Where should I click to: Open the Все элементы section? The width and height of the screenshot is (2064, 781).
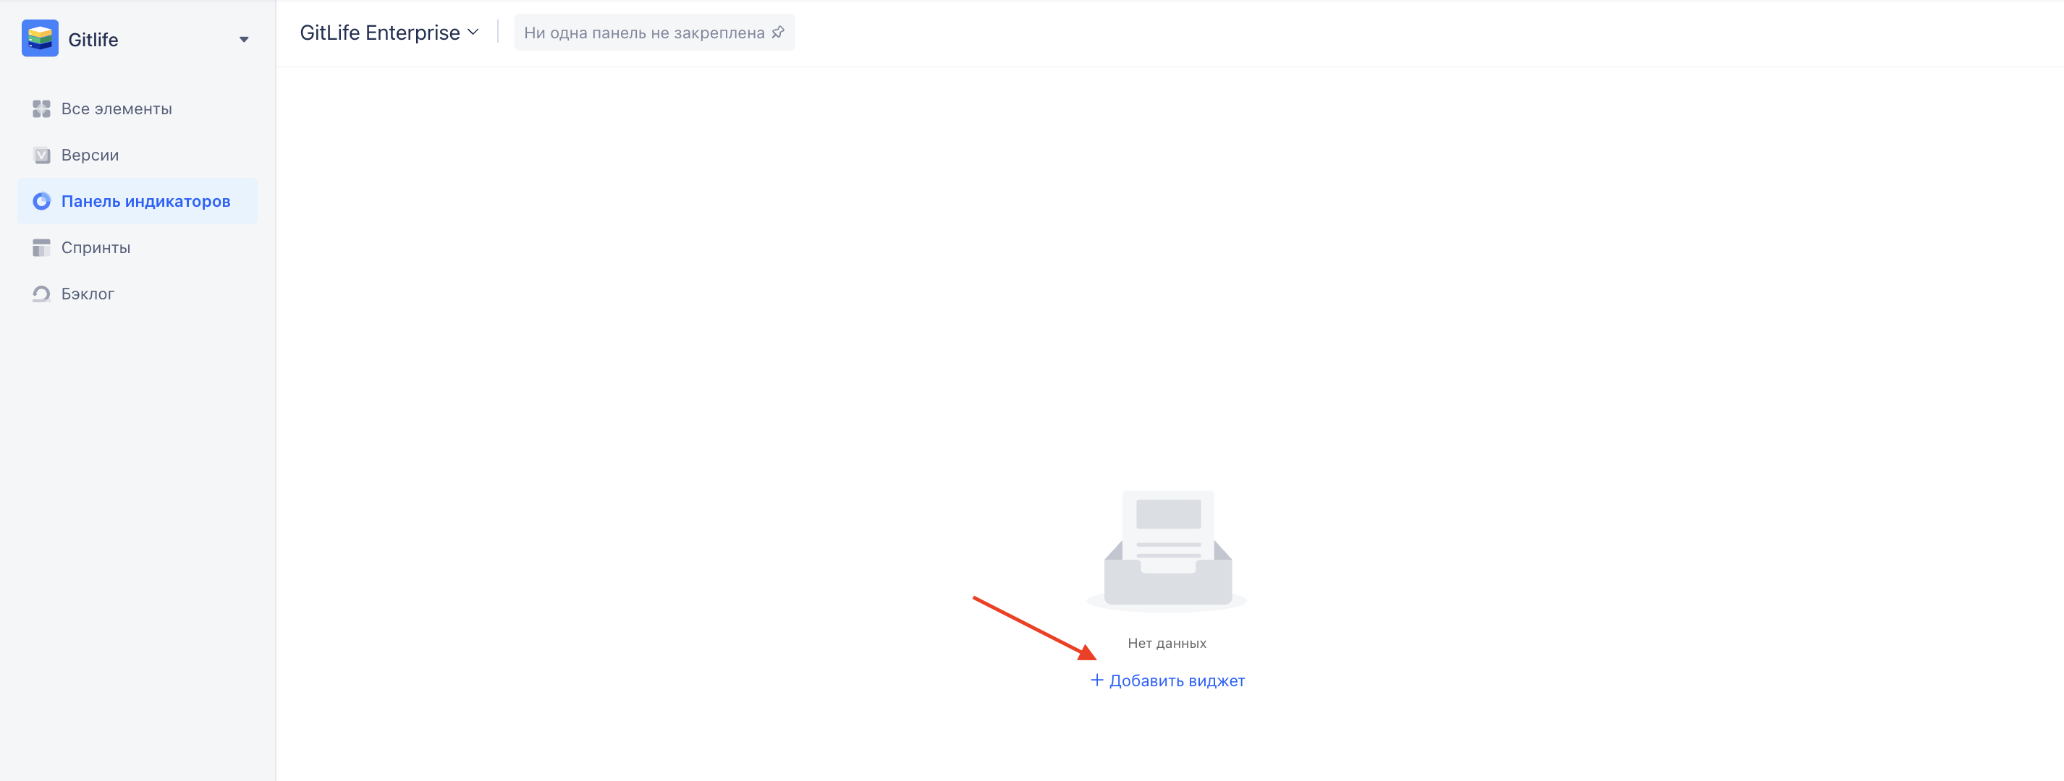point(138,109)
